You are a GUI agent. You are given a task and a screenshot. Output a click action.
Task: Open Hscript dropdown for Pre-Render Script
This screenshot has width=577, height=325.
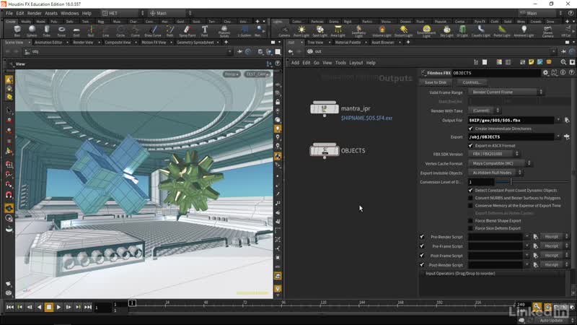pos(555,237)
